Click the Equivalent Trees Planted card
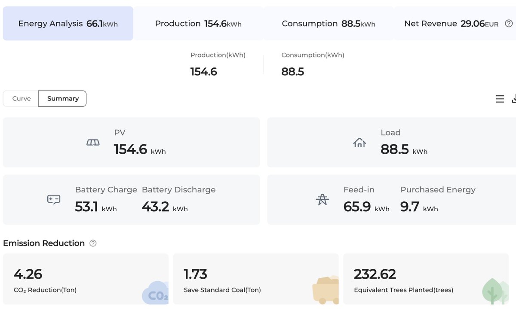 tap(426, 279)
